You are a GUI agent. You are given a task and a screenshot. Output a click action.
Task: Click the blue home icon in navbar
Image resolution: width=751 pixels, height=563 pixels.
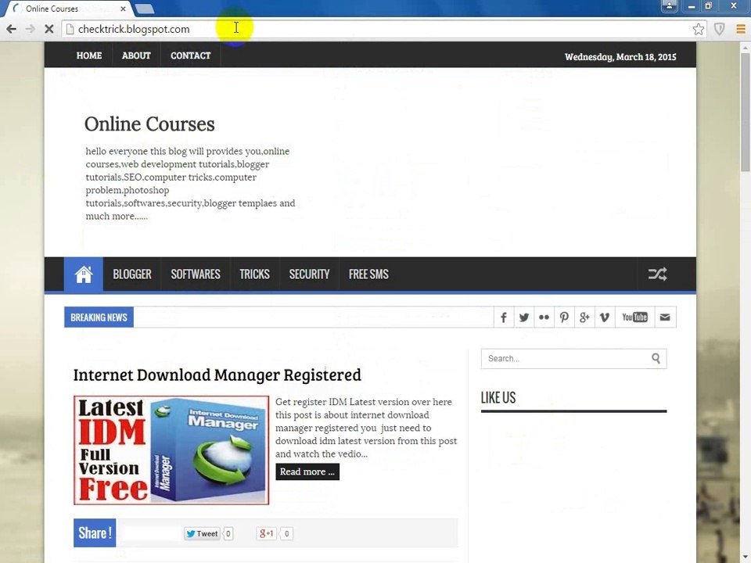[x=84, y=274]
